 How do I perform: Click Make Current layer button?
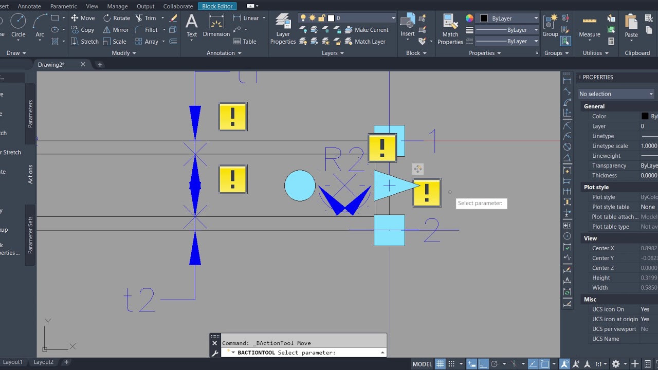365,30
